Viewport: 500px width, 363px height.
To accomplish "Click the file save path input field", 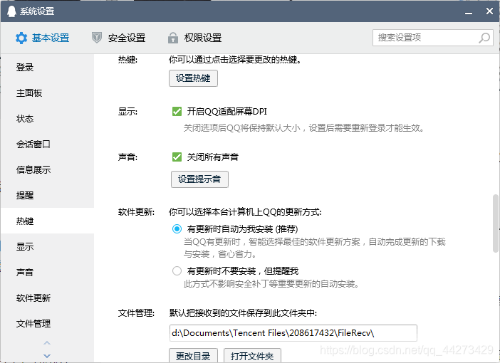I will (x=293, y=333).
